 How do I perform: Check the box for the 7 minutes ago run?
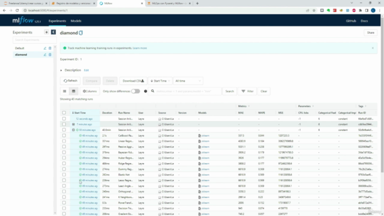[64, 124]
